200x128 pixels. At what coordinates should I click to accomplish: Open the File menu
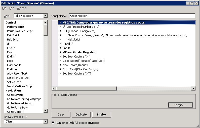click(x=4, y=8)
